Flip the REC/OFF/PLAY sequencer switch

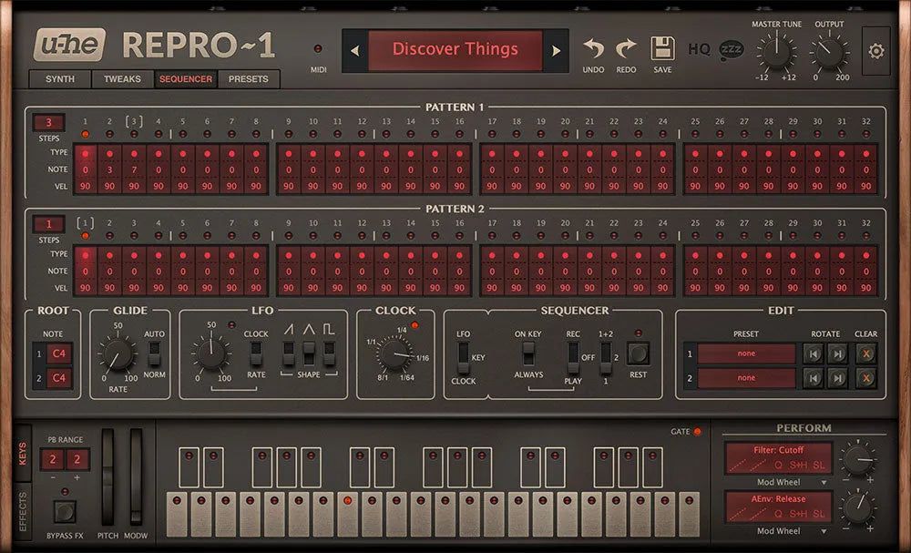click(573, 357)
